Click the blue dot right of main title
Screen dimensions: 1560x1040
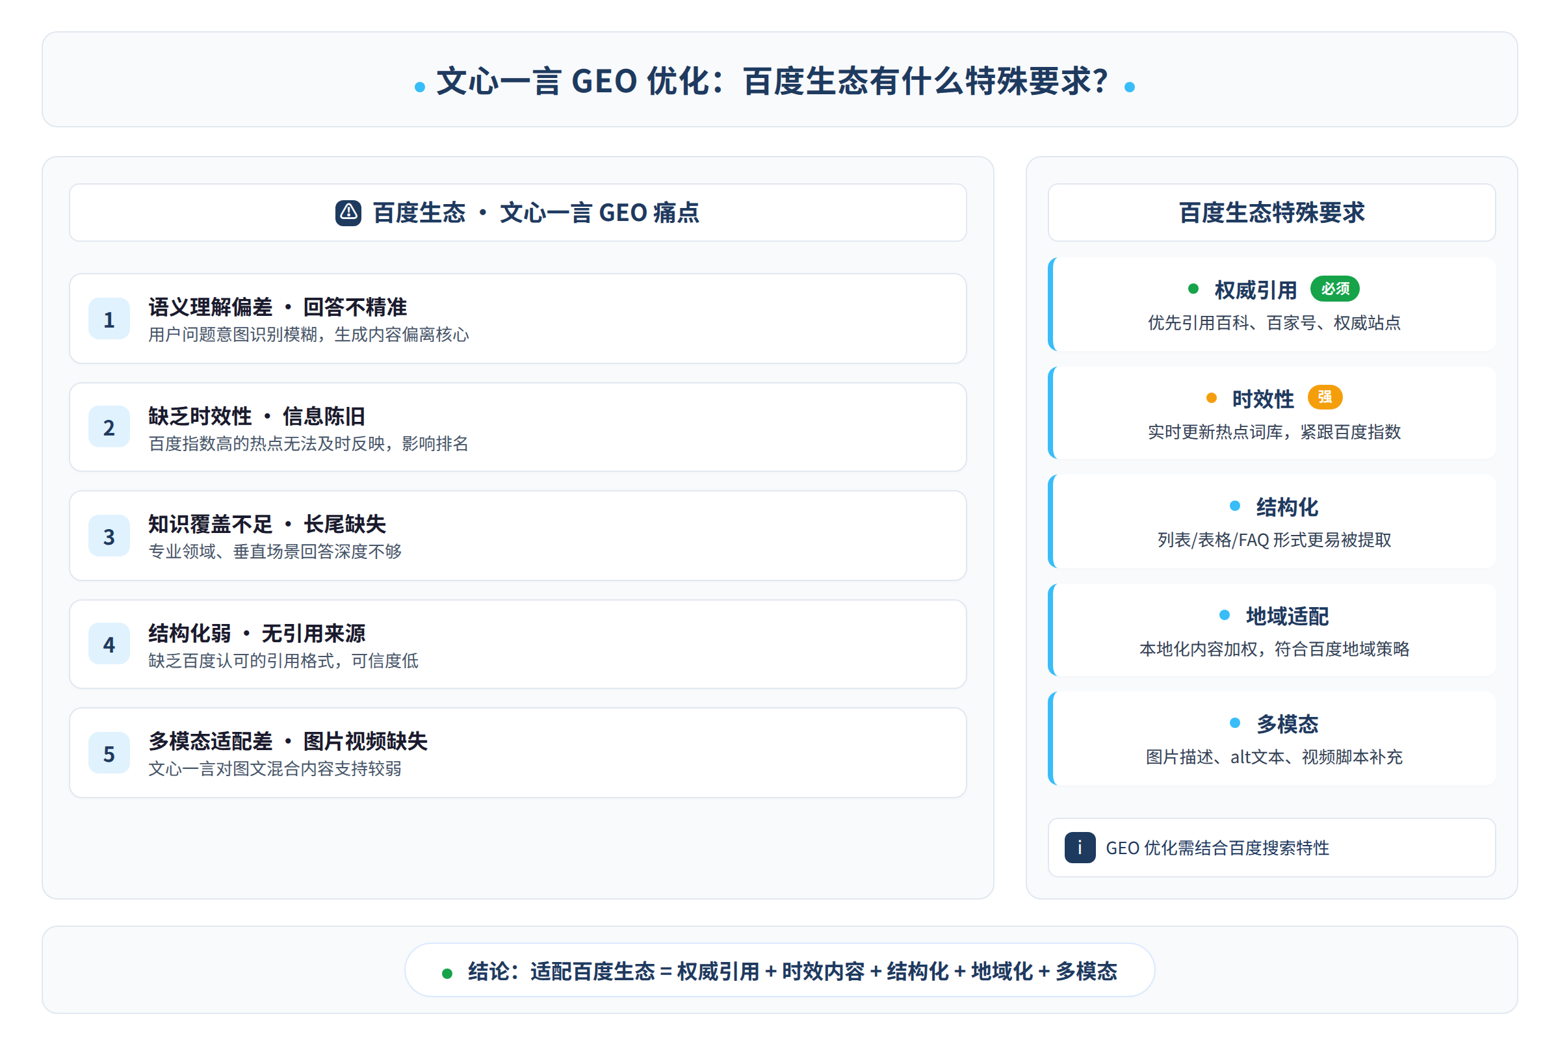click(1130, 87)
